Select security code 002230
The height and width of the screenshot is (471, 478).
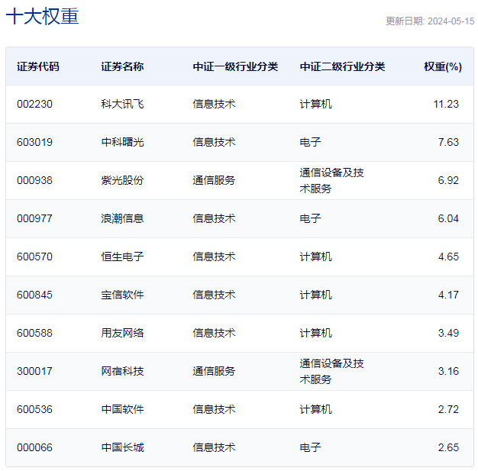[x=34, y=105]
